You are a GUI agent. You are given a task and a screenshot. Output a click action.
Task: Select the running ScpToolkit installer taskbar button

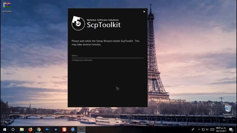(x=81, y=130)
